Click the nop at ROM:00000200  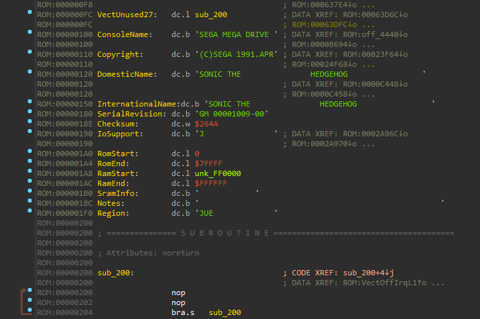pyautogui.click(x=178, y=293)
